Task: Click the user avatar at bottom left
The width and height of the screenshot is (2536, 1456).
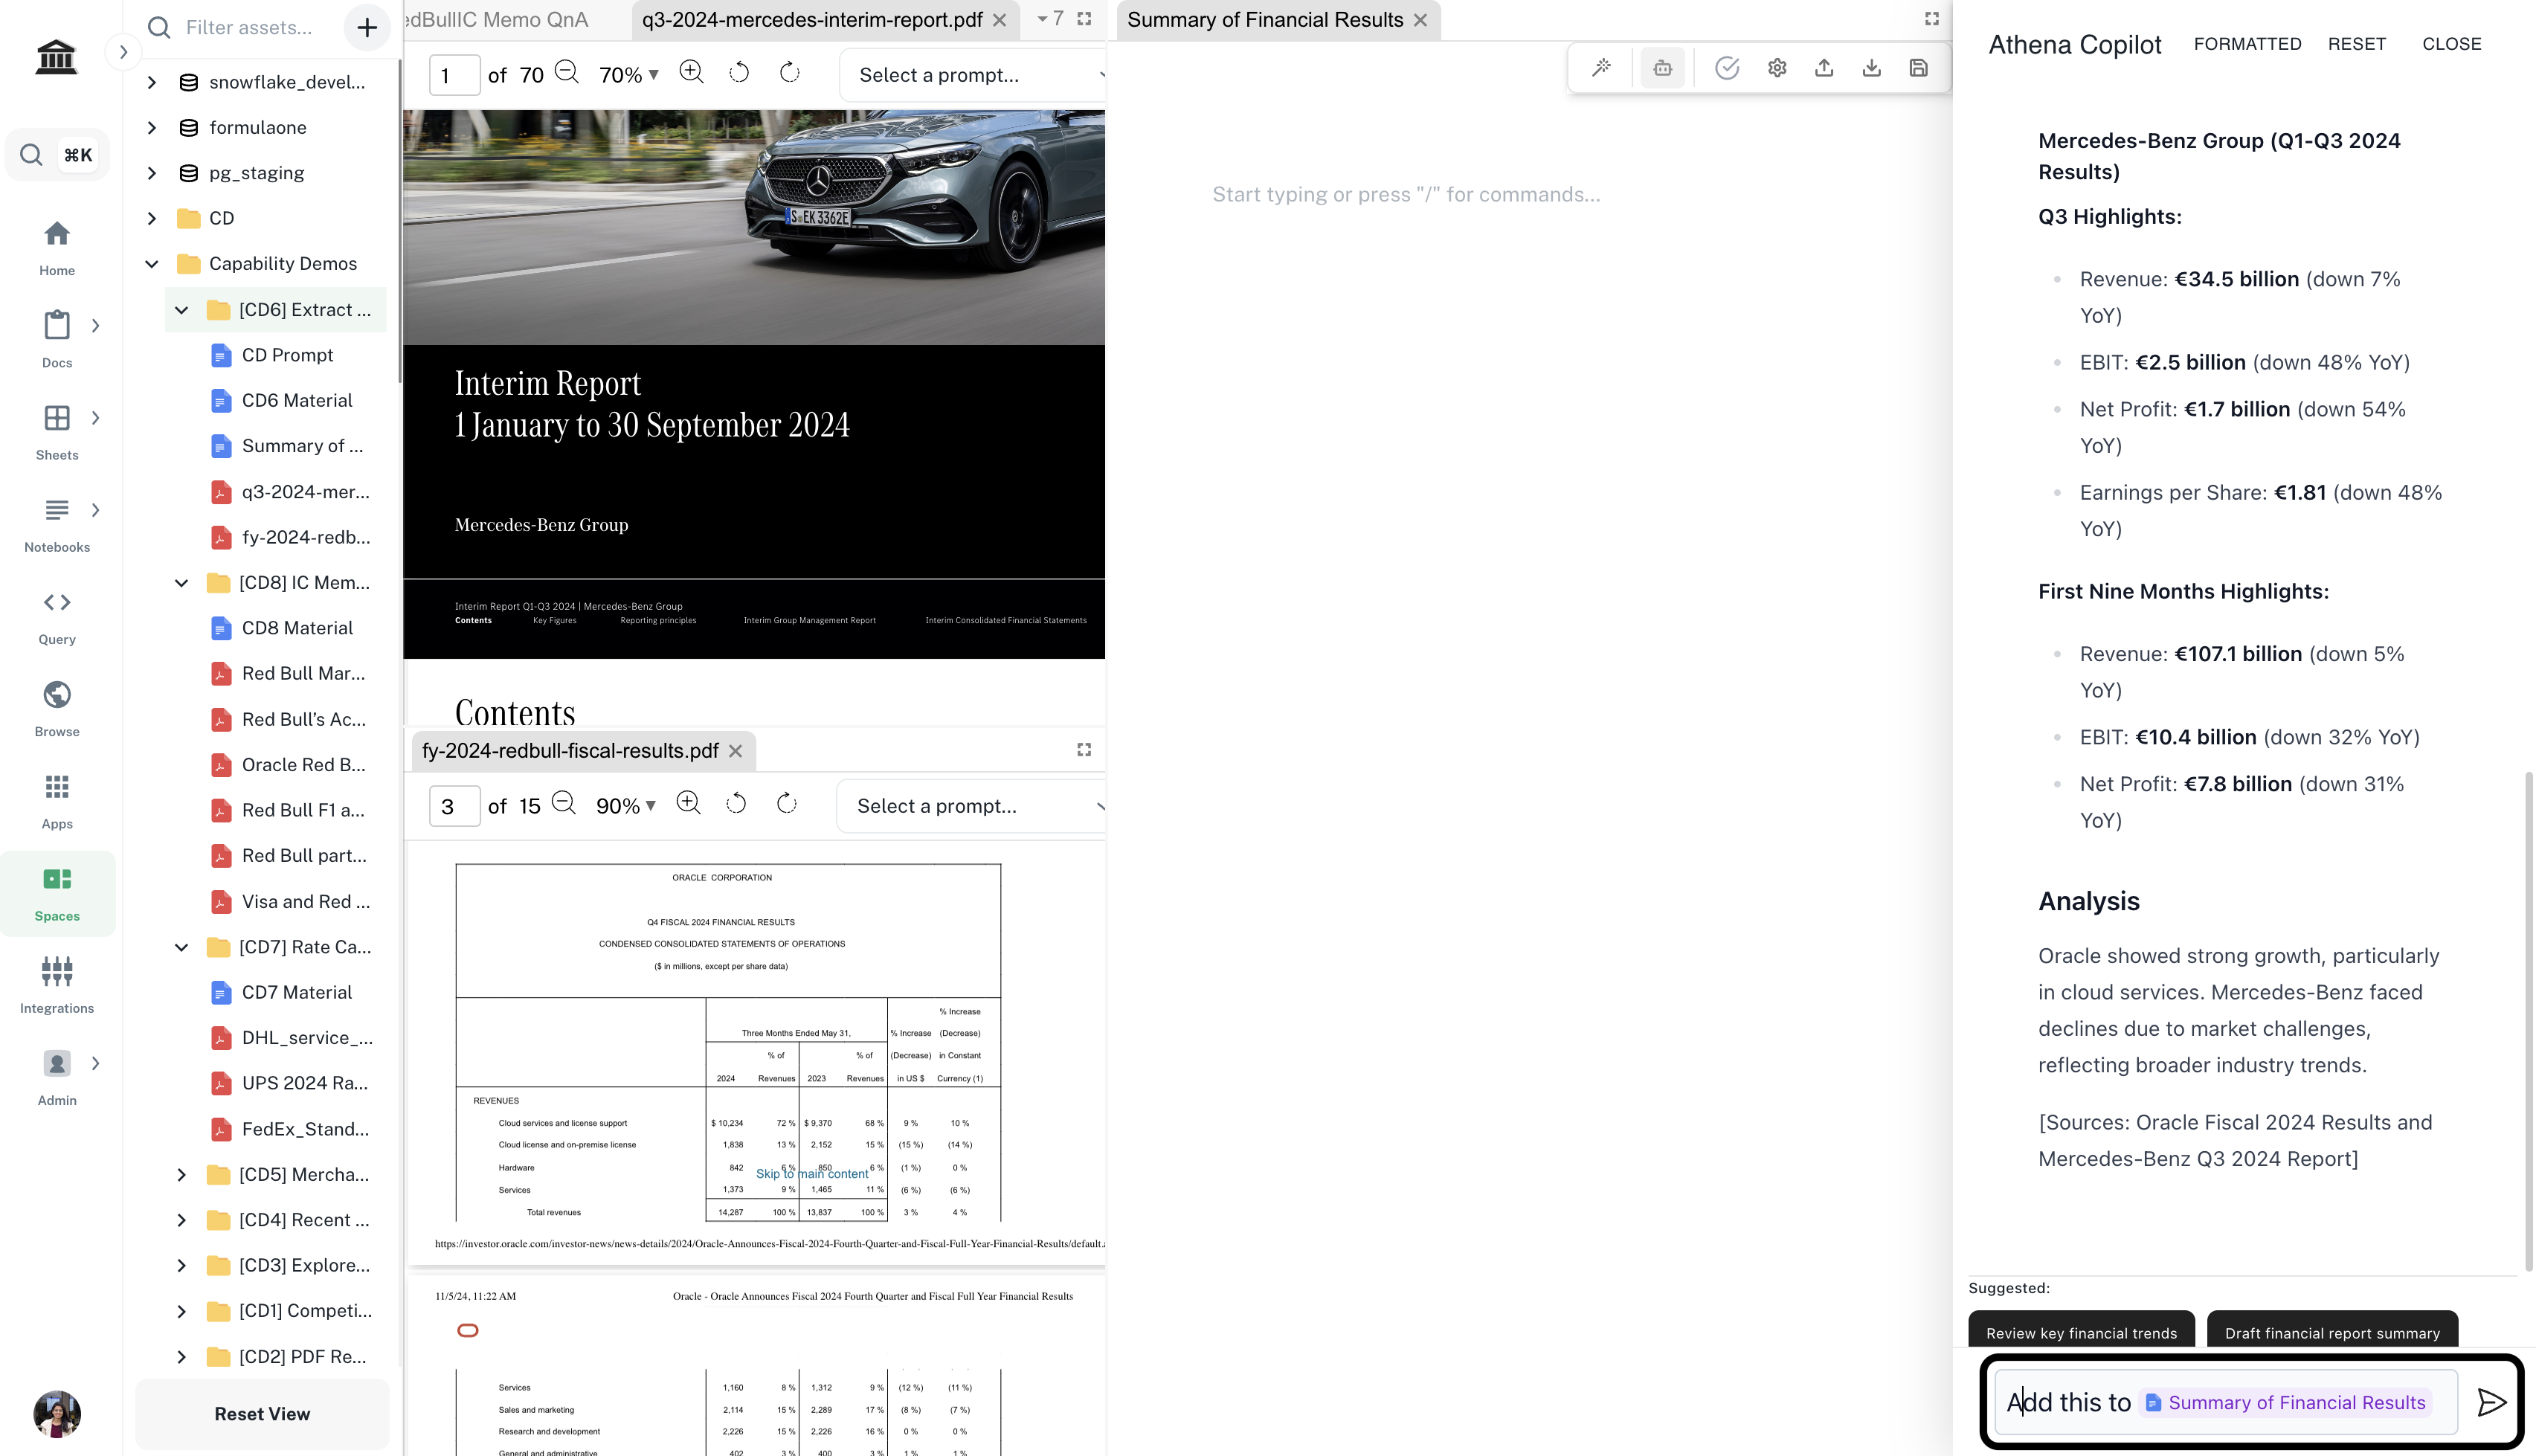Action: (57, 1414)
